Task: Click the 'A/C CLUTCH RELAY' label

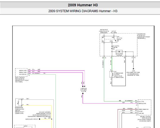Action: (120, 39)
